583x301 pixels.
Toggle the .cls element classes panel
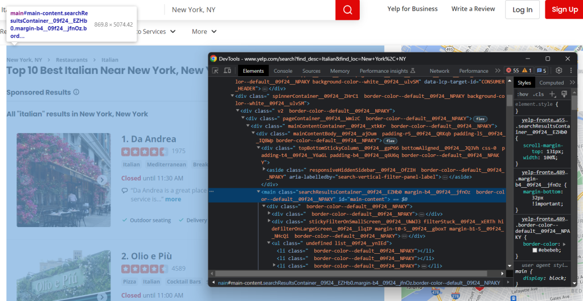click(538, 94)
